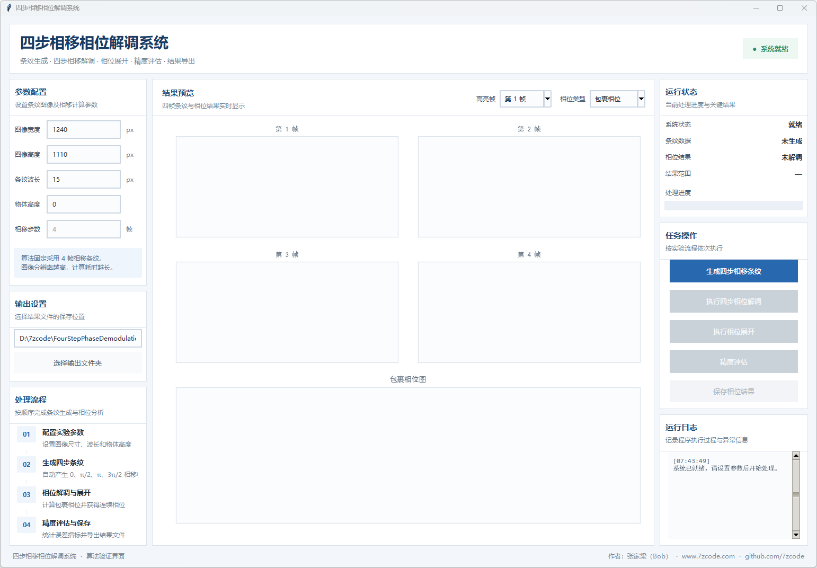
Task: Click 保存相位结果 button
Action: coord(734,392)
